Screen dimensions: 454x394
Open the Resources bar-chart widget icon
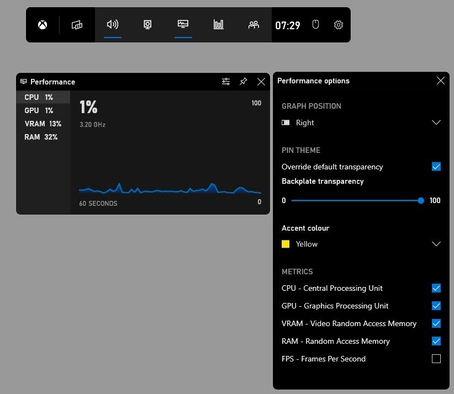tap(219, 25)
